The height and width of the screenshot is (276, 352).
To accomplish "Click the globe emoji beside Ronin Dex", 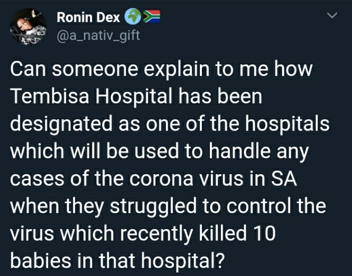I will click(133, 17).
